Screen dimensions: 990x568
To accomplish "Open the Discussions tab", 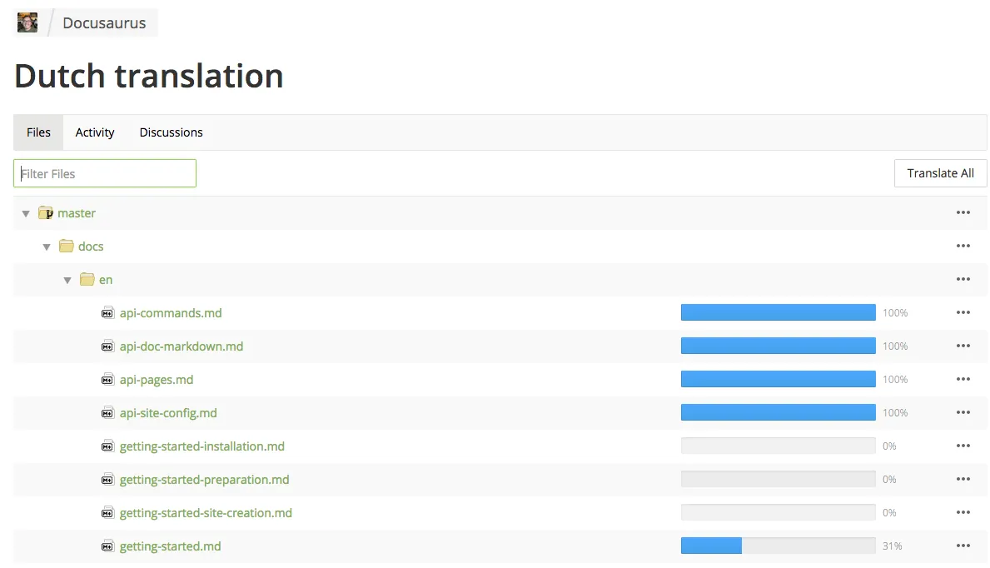I will pos(171,132).
